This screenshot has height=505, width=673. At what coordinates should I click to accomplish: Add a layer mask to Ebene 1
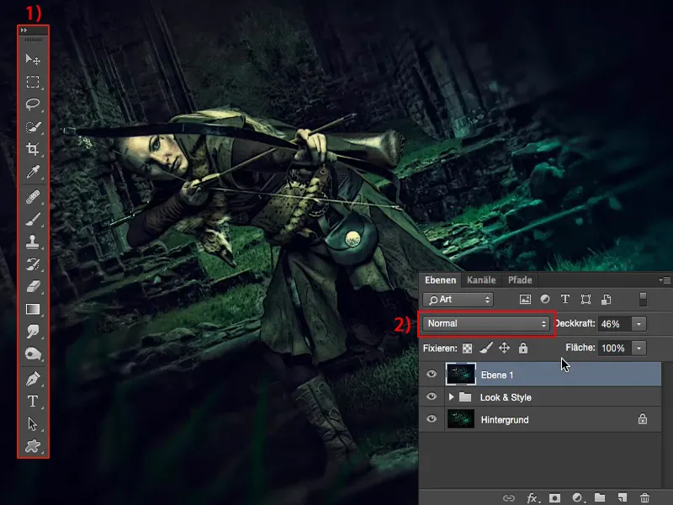tap(553, 497)
